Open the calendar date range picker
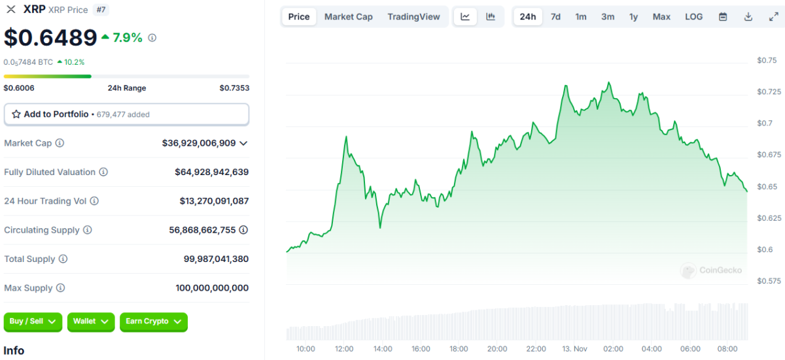This screenshot has height=360, width=785. point(723,17)
